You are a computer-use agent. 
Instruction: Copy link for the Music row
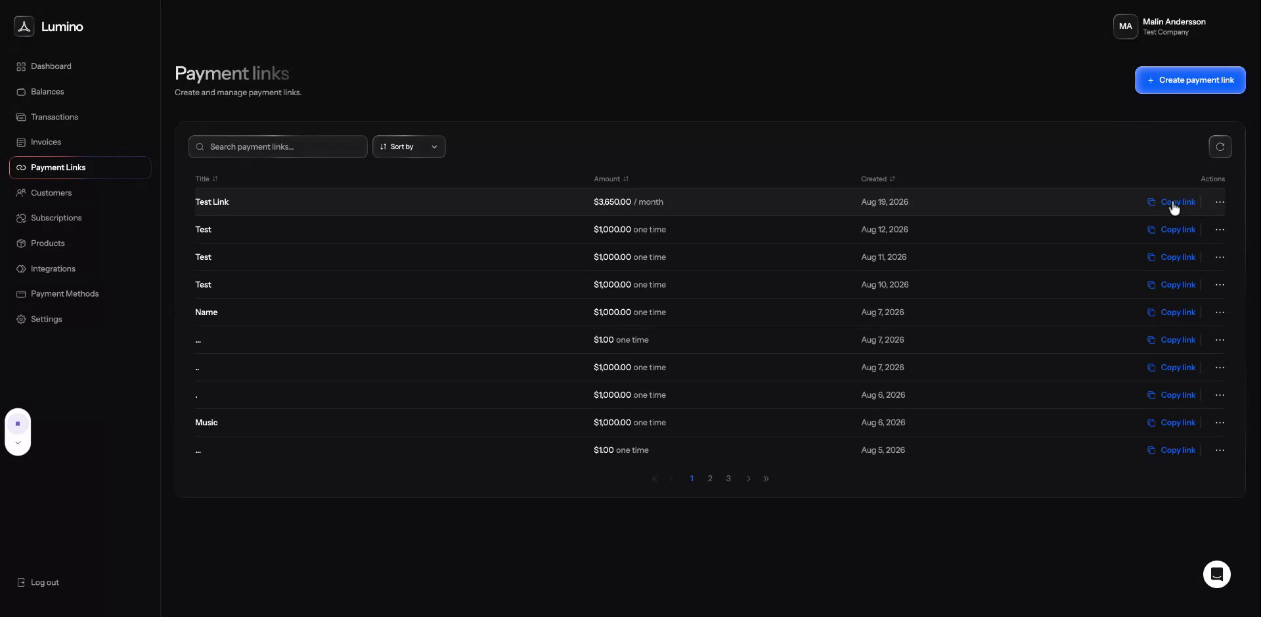coord(1171,423)
